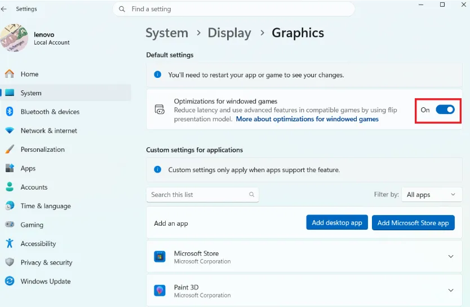Go to Network & internet settings
Screen dimensions: 470x307
click(66, 130)
